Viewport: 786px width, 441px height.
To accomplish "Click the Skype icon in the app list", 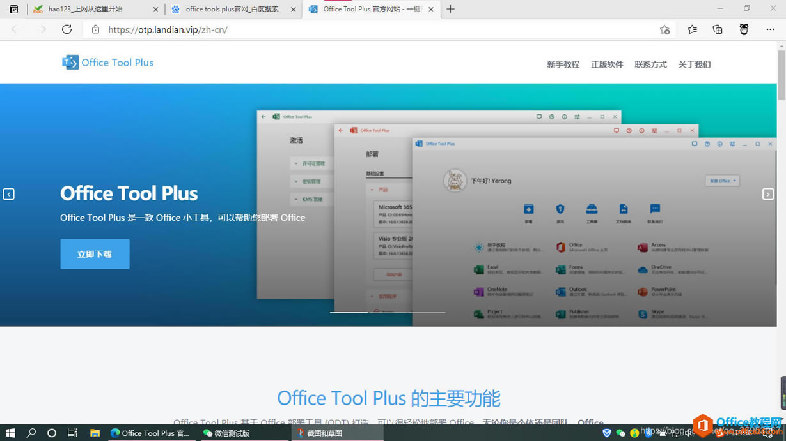I will click(642, 313).
